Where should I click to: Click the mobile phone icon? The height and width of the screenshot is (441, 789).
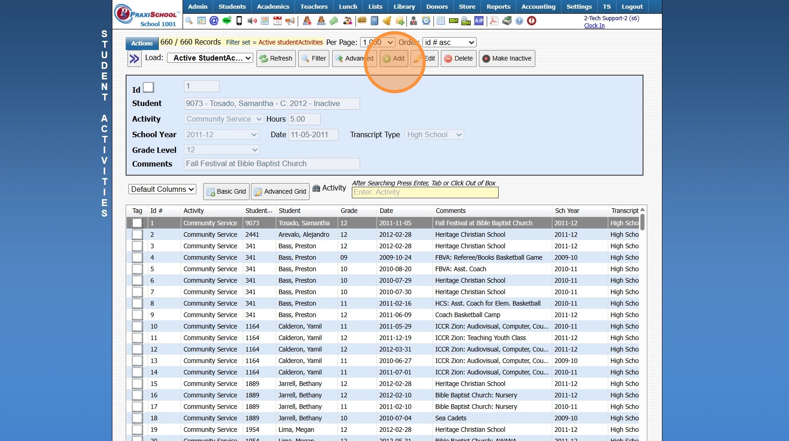pos(239,21)
